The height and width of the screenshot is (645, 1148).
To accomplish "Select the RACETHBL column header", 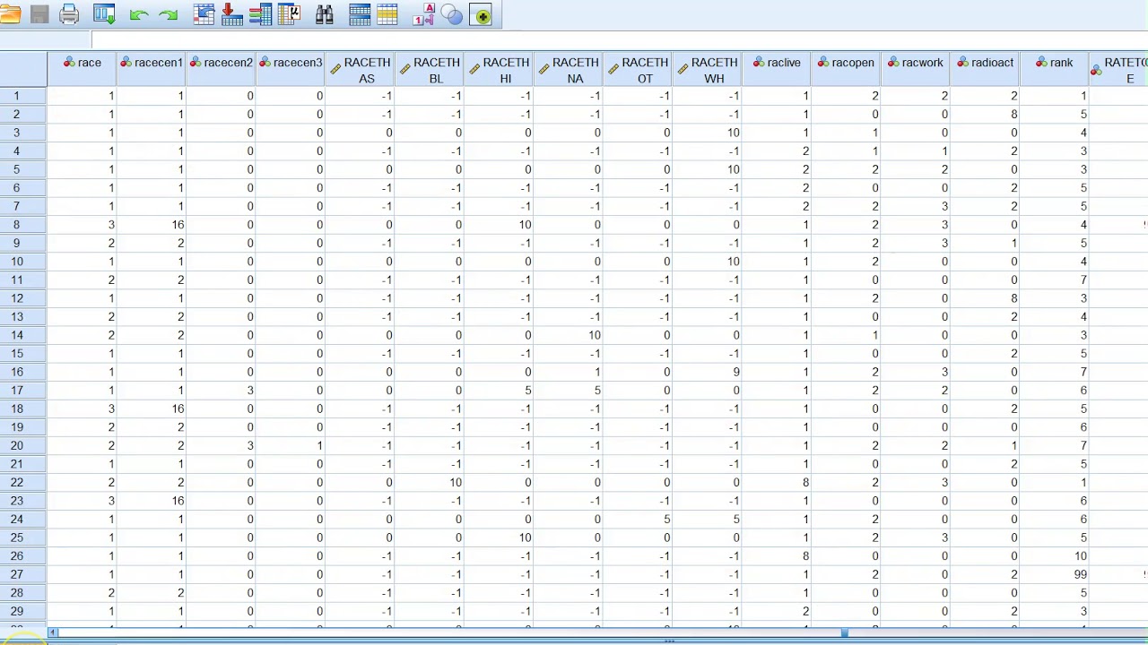I will tap(429, 70).
